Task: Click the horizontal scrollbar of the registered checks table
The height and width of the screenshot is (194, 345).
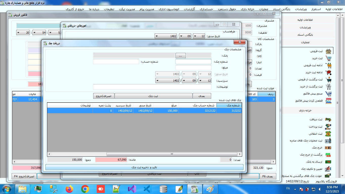Action: [172, 154]
